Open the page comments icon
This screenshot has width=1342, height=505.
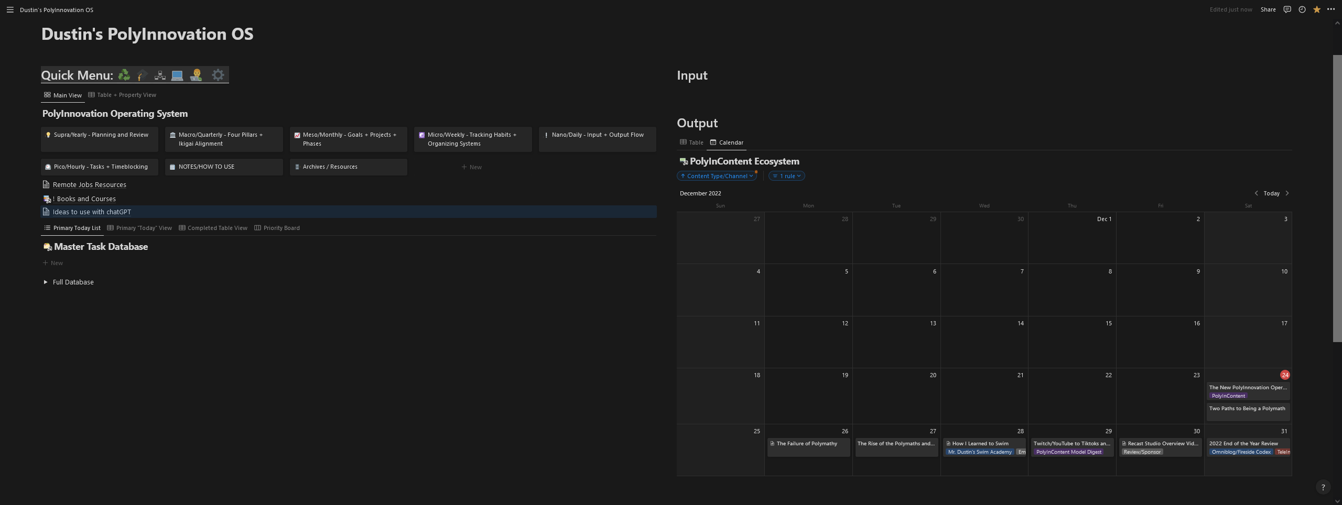1287,9
